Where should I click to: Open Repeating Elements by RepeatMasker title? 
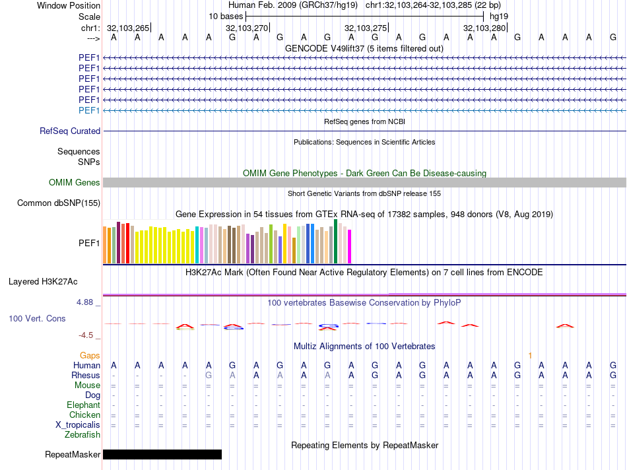365,445
